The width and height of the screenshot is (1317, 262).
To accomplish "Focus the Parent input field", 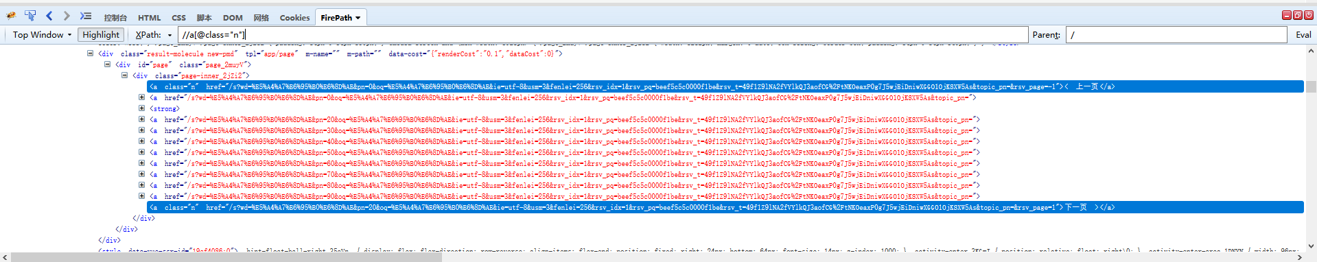I will pos(1176,35).
